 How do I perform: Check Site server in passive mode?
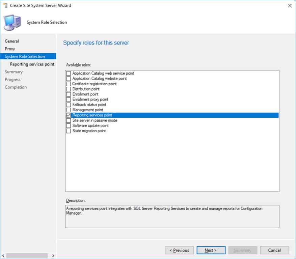(69, 120)
